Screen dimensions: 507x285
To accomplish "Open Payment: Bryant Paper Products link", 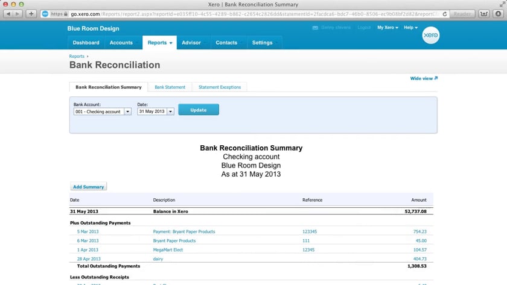I will (184, 232).
